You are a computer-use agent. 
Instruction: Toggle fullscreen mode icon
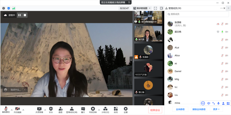click(x=155, y=8)
